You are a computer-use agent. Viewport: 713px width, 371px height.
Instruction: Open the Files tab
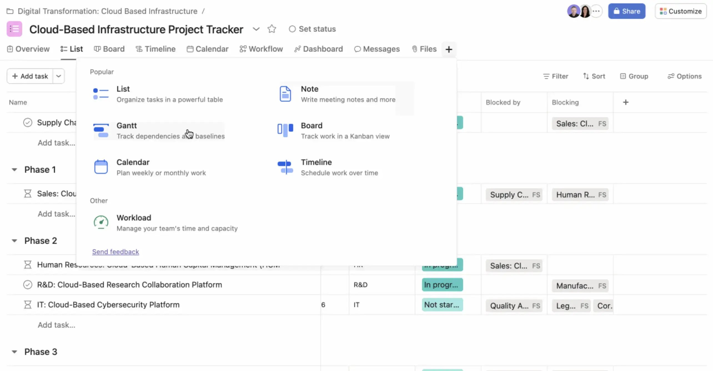pyautogui.click(x=424, y=49)
